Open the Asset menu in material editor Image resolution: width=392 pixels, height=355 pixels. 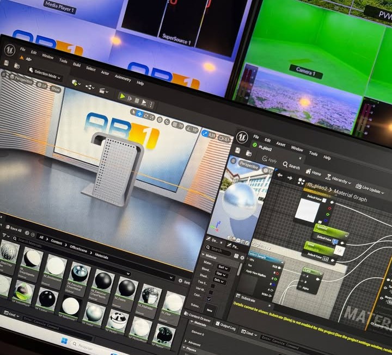coord(280,144)
